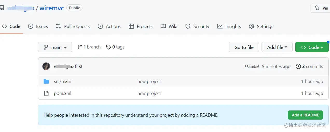Click the pom.xml file icon
The image size is (330, 132).
click(x=46, y=93)
